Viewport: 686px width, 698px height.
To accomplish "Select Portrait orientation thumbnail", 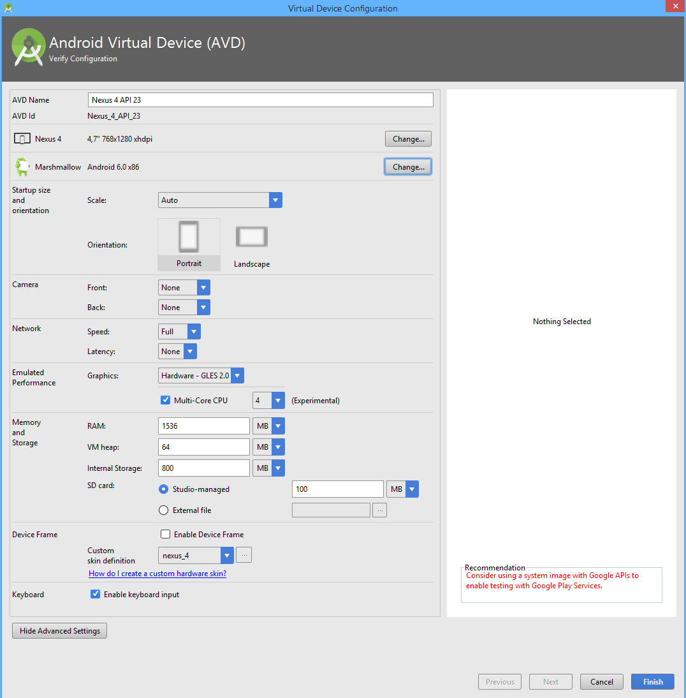I will point(189,244).
